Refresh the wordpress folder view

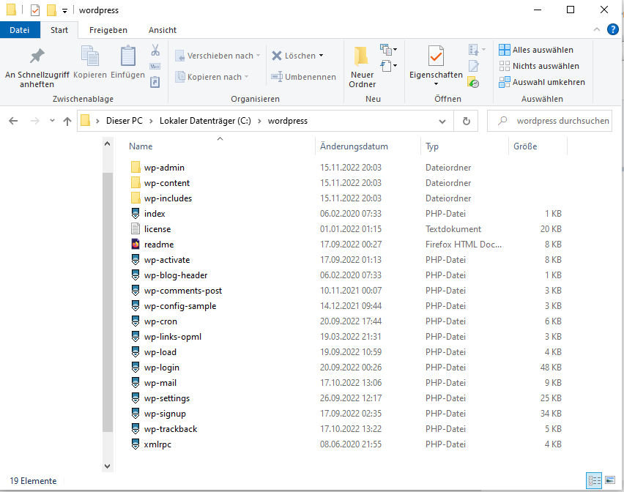pos(466,122)
